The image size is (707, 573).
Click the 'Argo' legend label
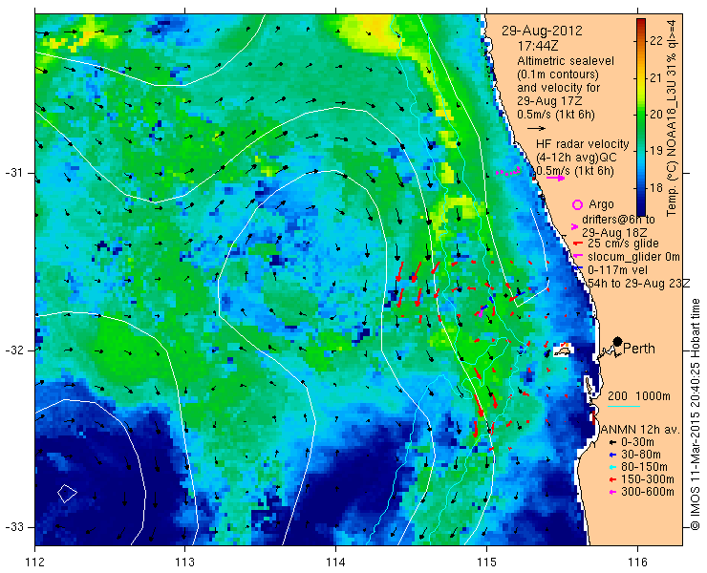[x=601, y=204]
